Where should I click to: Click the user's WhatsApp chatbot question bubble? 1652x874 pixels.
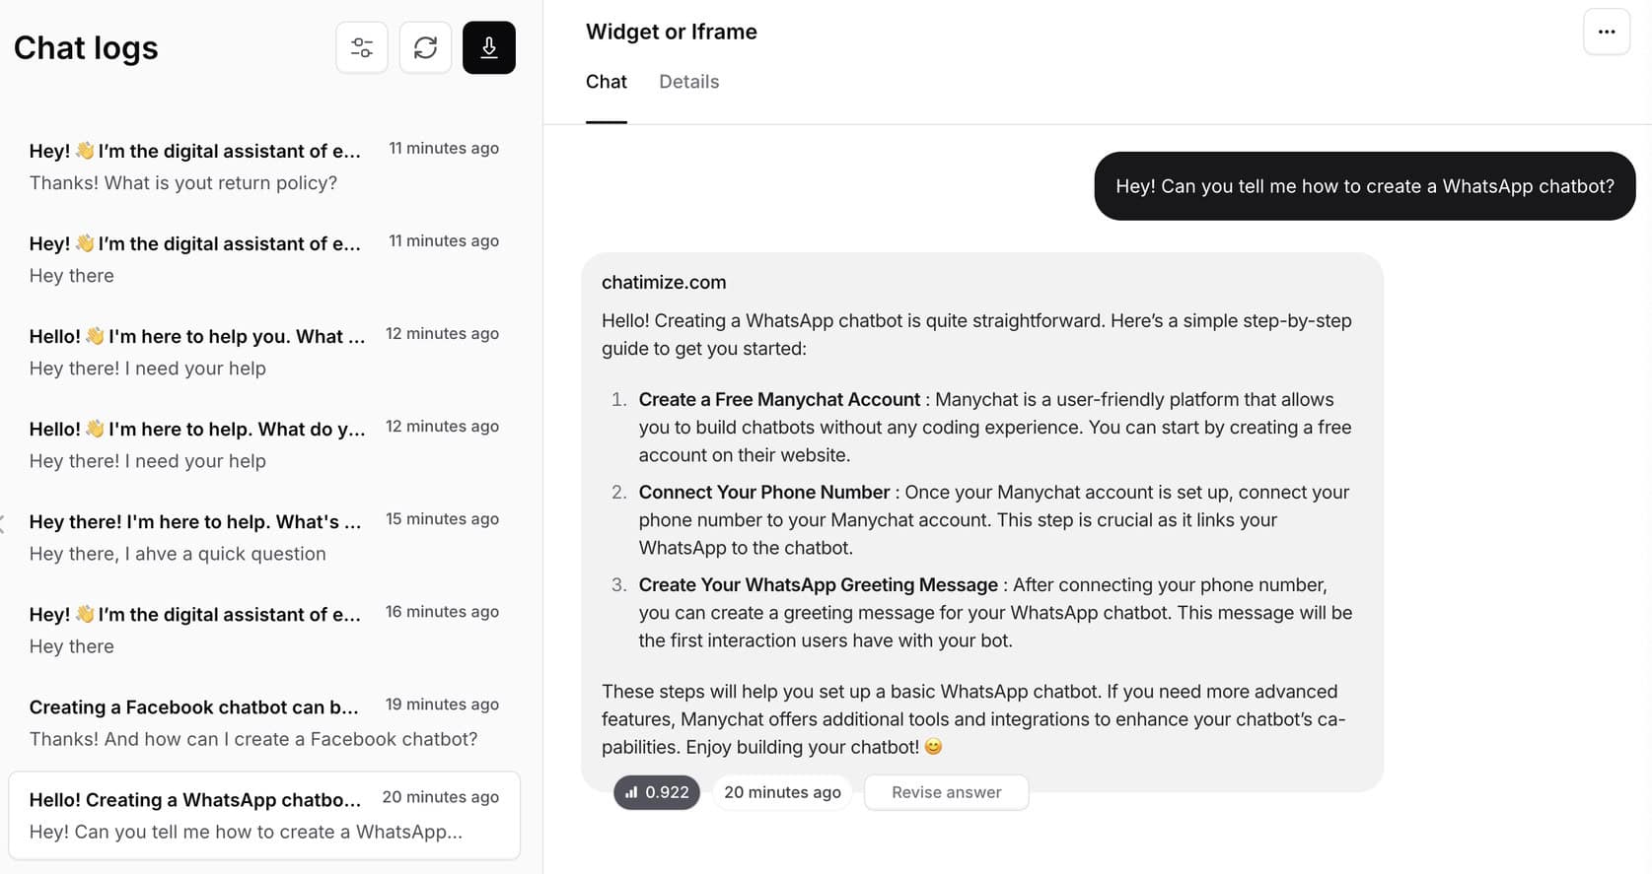coord(1364,186)
